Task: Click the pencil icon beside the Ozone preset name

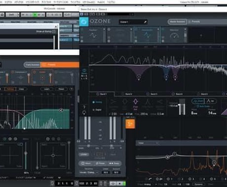Action: click(145, 22)
